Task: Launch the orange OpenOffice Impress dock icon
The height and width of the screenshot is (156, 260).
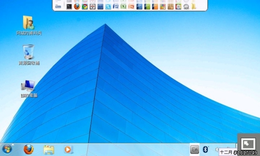Action: 155,6
